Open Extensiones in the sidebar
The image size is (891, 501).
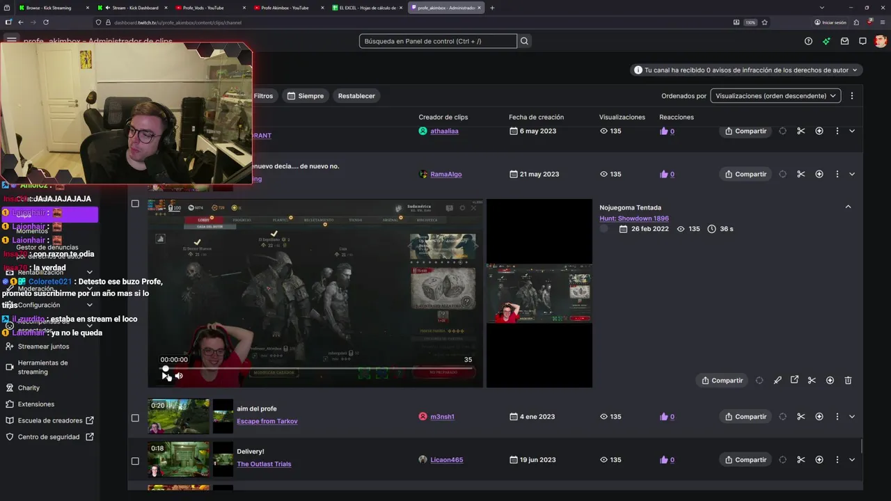[36, 404]
